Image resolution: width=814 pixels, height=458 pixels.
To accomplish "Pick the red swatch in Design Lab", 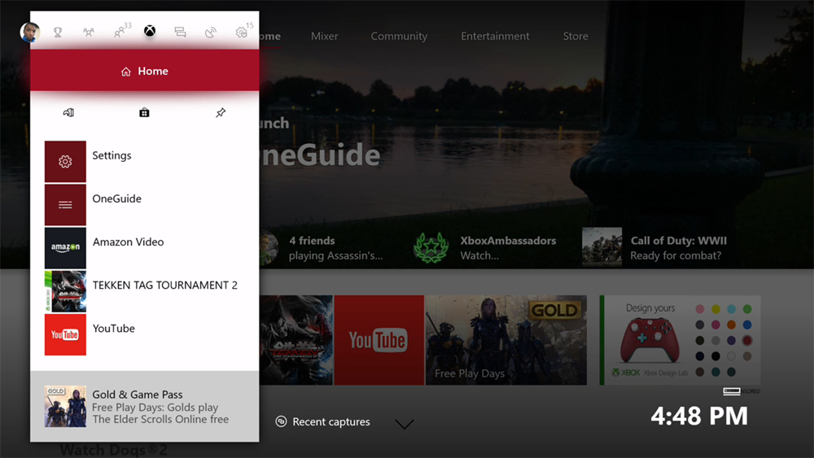I will click(x=747, y=340).
